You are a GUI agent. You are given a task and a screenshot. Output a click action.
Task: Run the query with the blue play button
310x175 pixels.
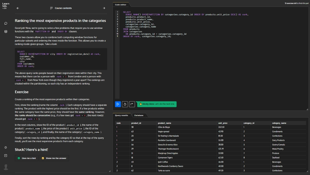118,104
